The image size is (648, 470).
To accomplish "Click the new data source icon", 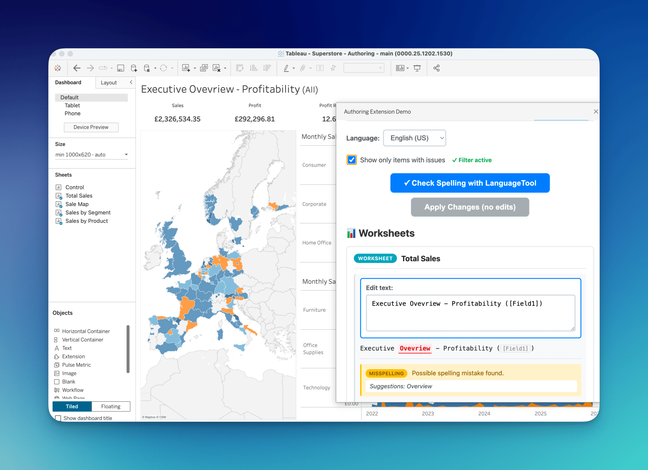I will [134, 68].
